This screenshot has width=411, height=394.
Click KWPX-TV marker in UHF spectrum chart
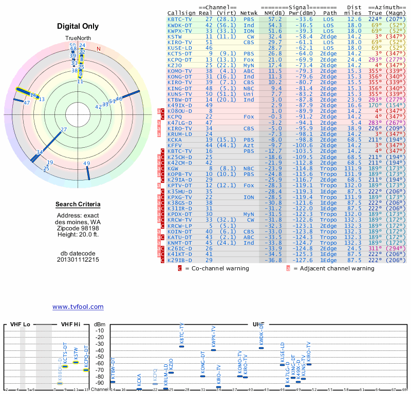click(214, 349)
